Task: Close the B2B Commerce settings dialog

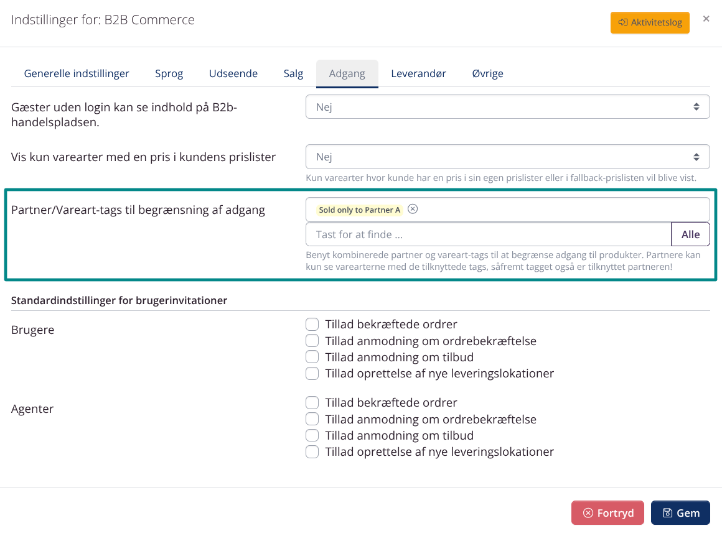Action: tap(706, 18)
